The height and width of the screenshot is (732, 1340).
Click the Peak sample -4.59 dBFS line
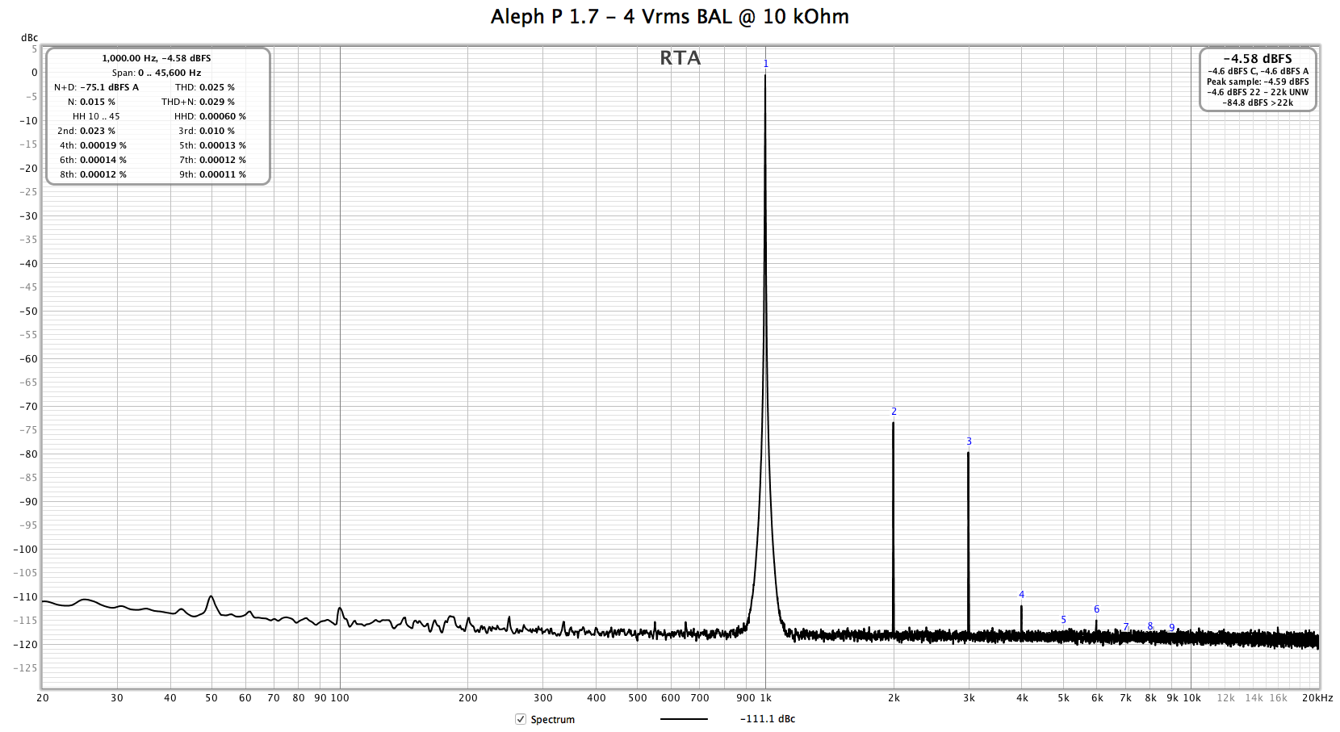pos(1258,82)
